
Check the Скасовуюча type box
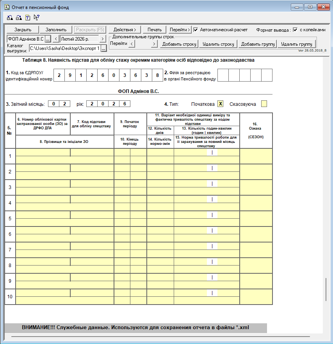[264, 104]
